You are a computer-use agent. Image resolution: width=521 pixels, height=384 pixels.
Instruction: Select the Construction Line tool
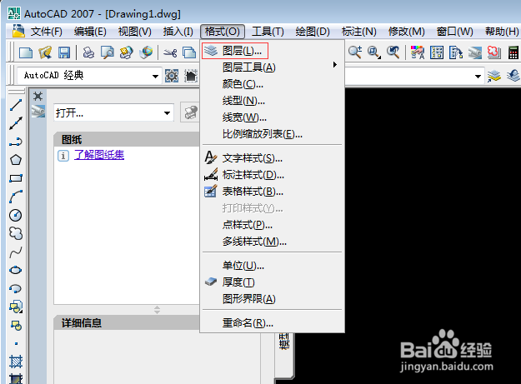15,123
